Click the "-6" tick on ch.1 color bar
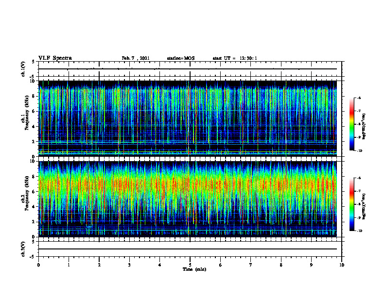The height and width of the screenshot is (297, 385). click(x=360, y=98)
